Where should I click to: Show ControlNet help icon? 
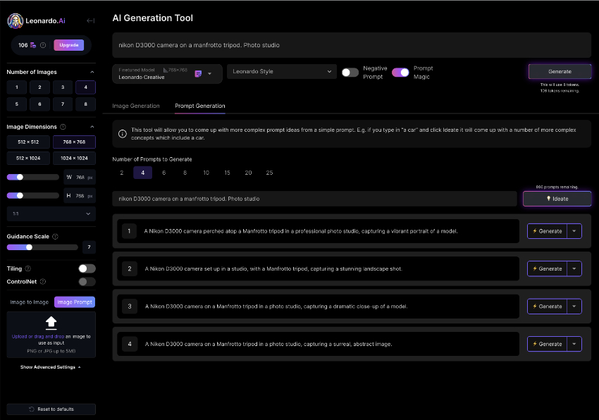coord(43,282)
